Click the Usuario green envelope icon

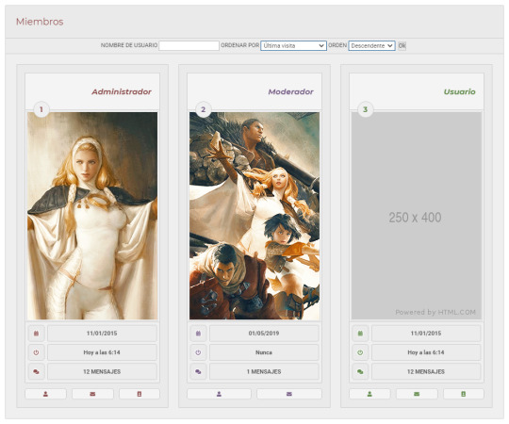point(417,394)
